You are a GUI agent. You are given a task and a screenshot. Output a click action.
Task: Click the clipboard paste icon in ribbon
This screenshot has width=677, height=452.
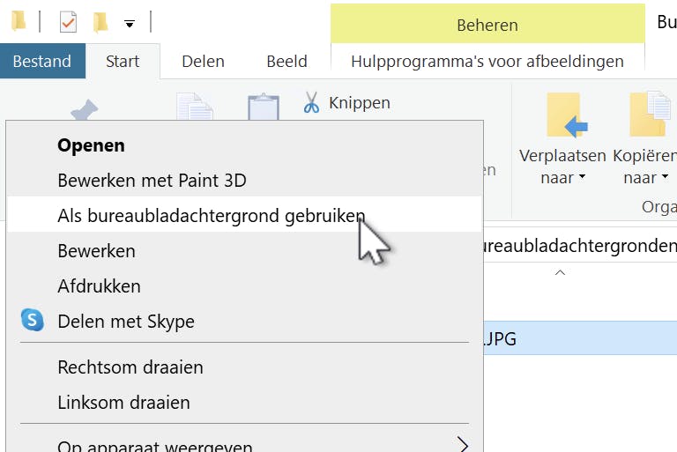click(x=263, y=107)
